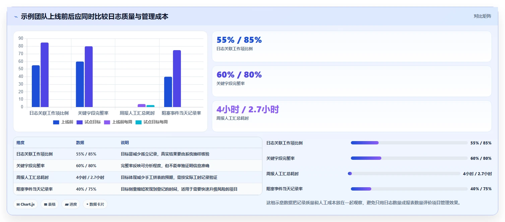Click the 60% / 80% table cell
Viewport: 505px width, 222px height.
(86, 166)
